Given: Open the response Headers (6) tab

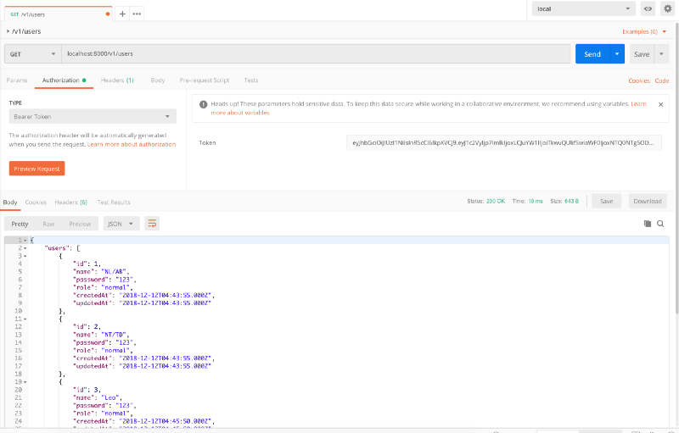Looking at the screenshot, I should (x=71, y=203).
